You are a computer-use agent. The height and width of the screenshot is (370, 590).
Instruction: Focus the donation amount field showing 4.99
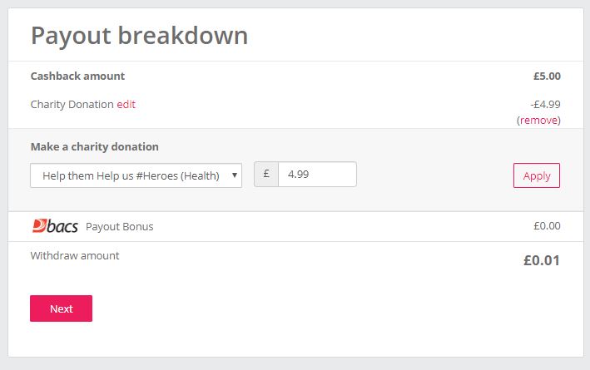[317, 174]
